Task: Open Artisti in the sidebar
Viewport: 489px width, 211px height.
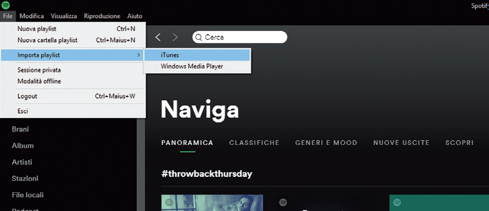Action: tap(22, 162)
